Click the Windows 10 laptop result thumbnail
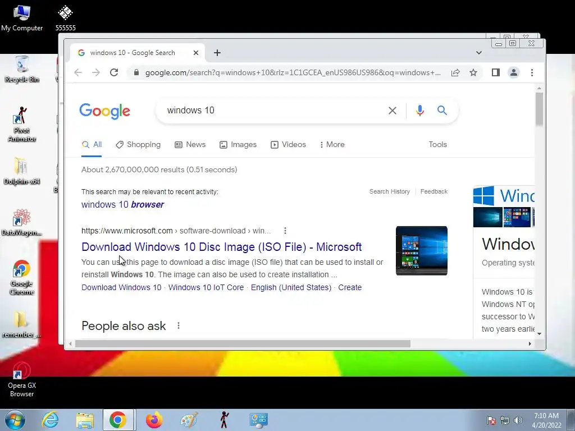Viewport: 575px width, 431px height. tap(422, 251)
